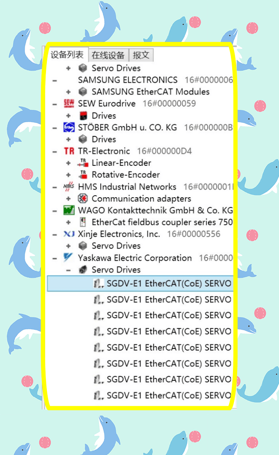This screenshot has height=455, width=279.
Task: Collapse the Yaskawa Electric Corporation node
Action: pos(55,258)
